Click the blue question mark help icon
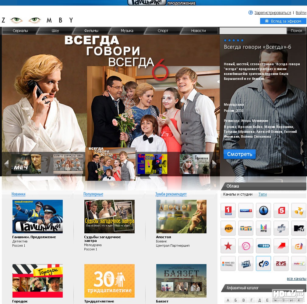The height and width of the screenshot is (304, 307). (250, 12)
